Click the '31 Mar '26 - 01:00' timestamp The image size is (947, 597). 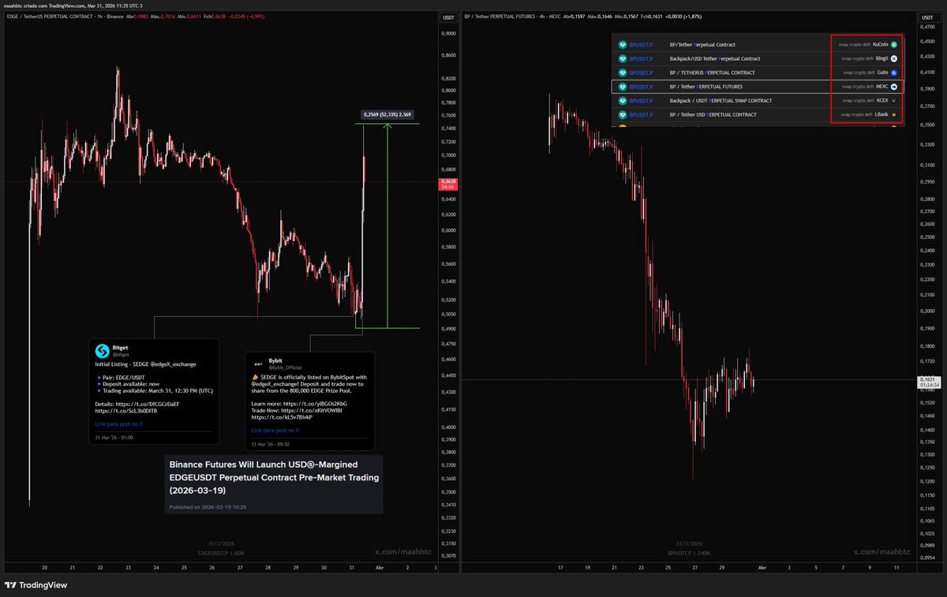click(114, 437)
